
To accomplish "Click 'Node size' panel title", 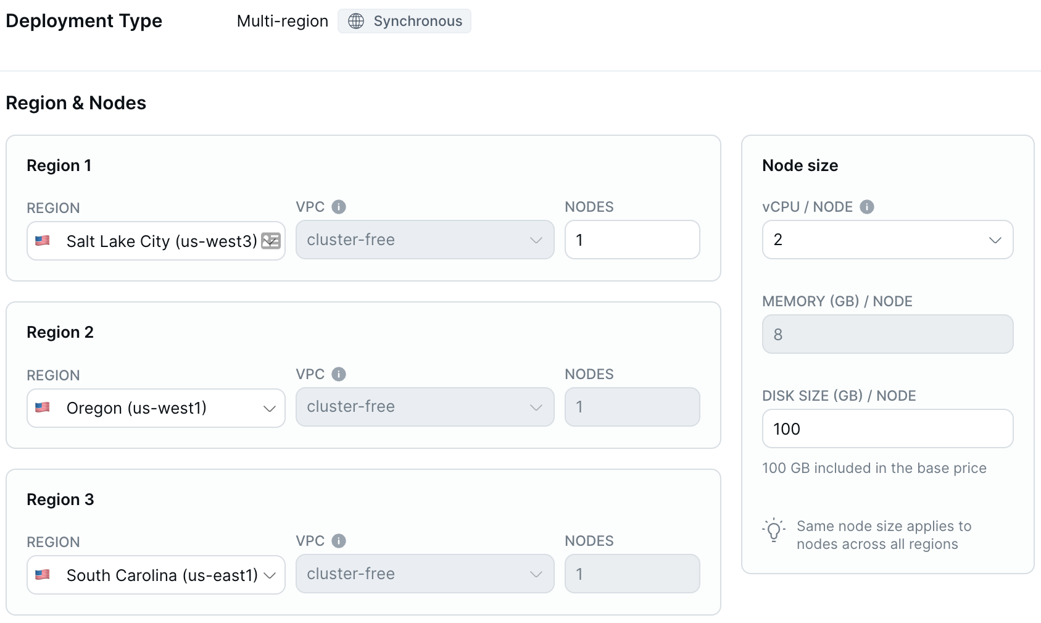I will [x=800, y=165].
